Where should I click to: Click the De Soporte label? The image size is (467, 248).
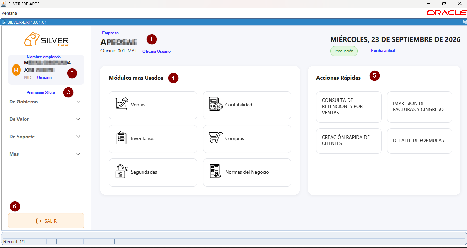click(x=22, y=137)
